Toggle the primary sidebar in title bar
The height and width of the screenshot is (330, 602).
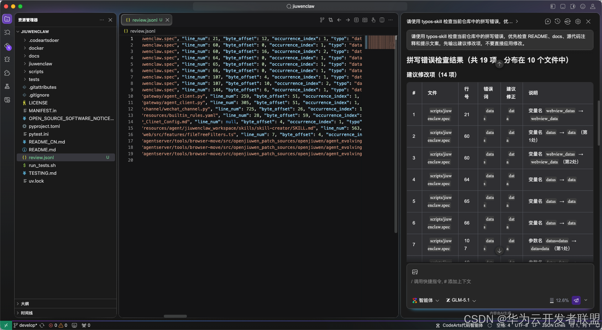click(553, 6)
